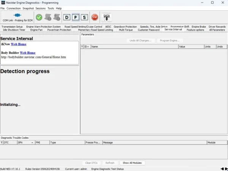
Task: Click the Build NED.V7.10.1 status text
Action: point(10,169)
